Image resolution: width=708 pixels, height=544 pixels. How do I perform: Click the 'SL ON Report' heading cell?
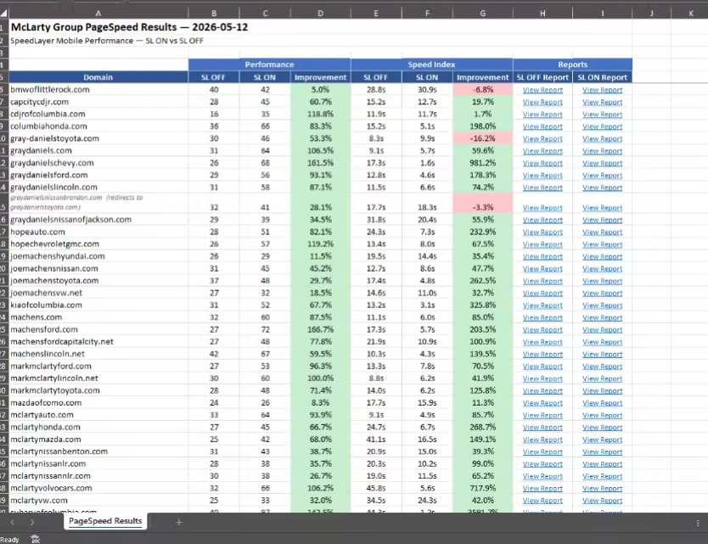603,77
